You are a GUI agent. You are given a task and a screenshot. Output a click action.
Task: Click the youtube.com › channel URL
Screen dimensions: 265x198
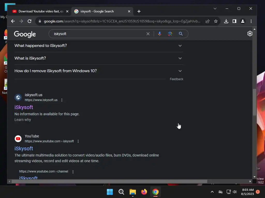click(43, 171)
